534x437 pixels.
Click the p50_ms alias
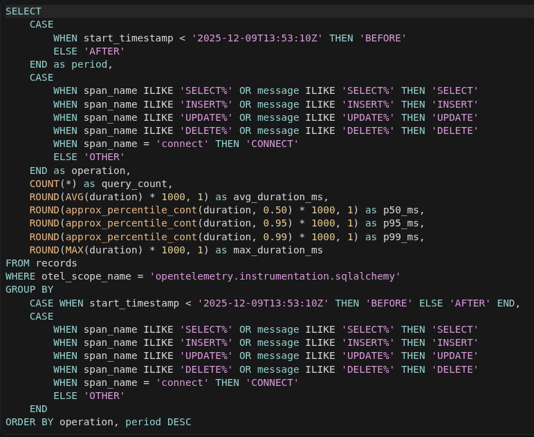click(400, 211)
